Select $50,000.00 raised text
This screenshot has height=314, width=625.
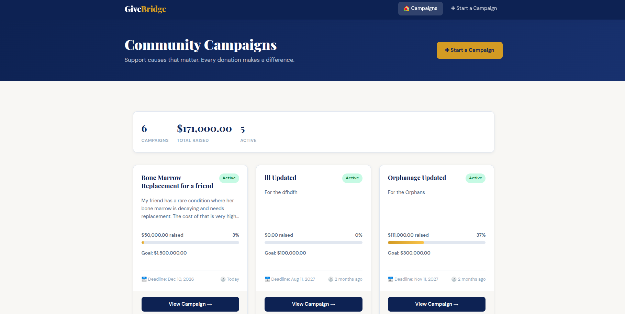pos(163,235)
